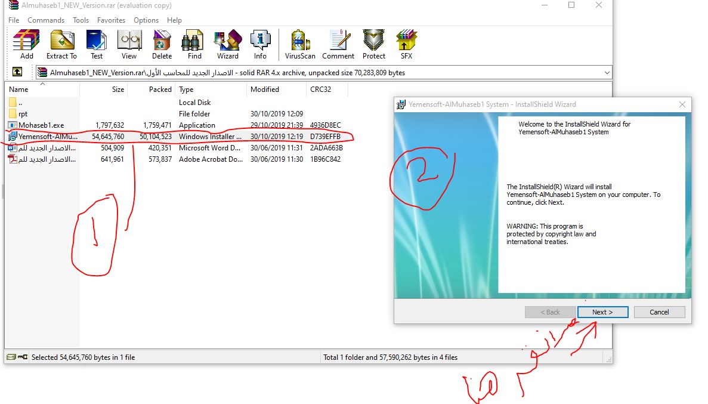Click CRC32 value 4936D8EC

pyautogui.click(x=326, y=125)
